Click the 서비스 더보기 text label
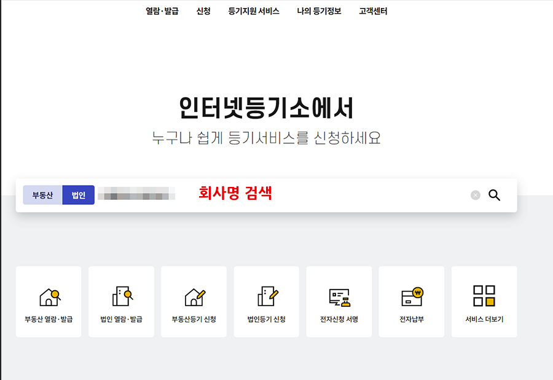 [x=484, y=319]
